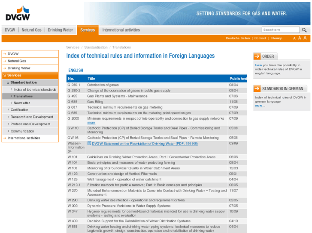Open the DVGW top navigation tab
312x233 pixels.
[x=10, y=30]
